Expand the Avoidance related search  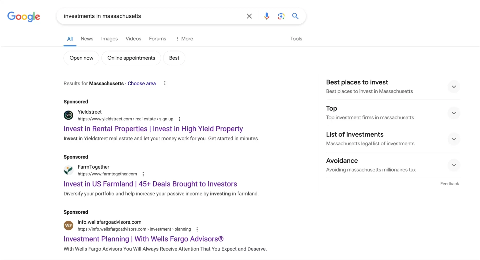454,165
